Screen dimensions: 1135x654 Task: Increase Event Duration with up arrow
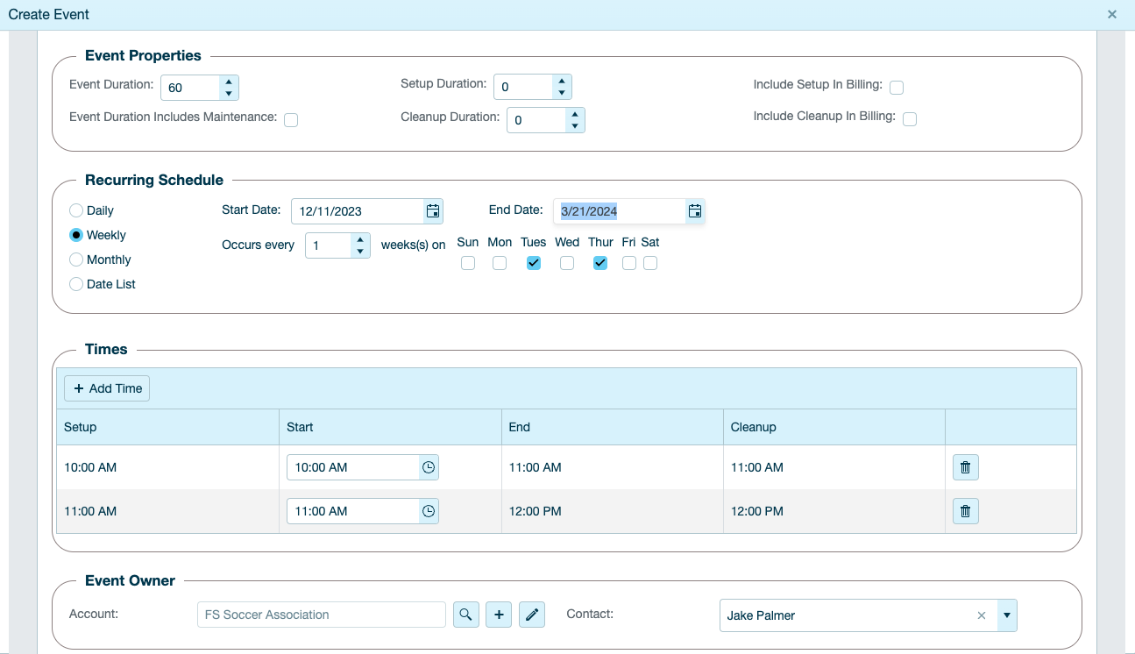coord(228,82)
